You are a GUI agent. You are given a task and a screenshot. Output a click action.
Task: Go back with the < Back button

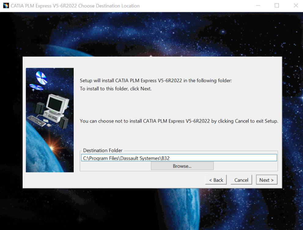tap(216, 180)
